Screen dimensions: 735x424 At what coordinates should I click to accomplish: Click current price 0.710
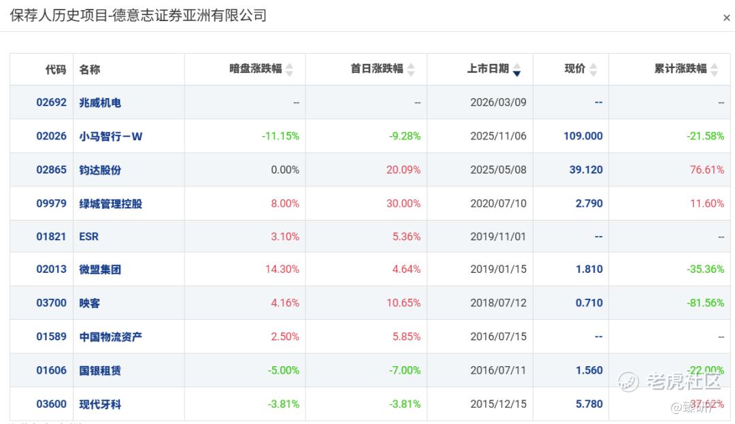589,303
